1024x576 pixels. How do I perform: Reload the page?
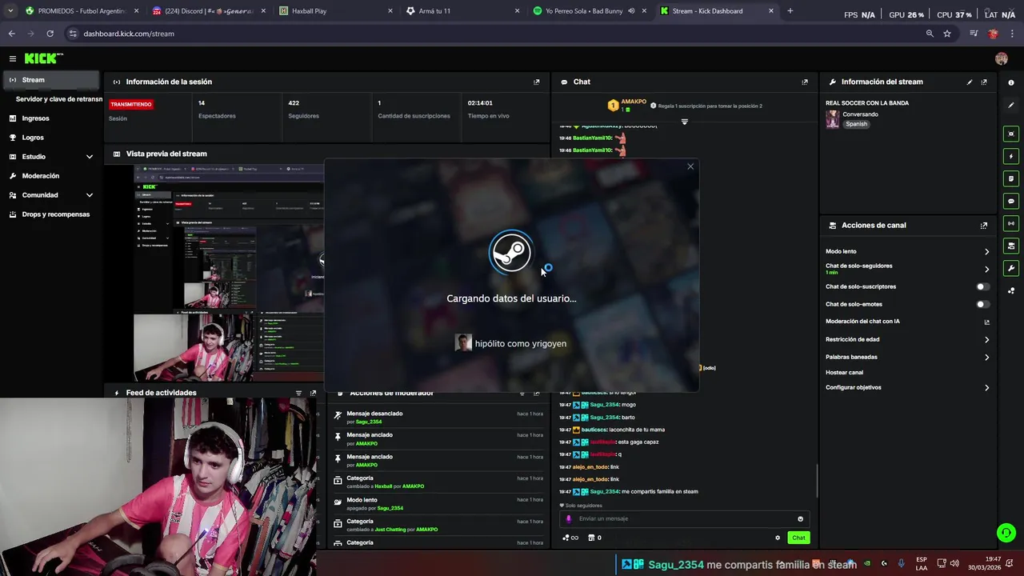(x=50, y=34)
